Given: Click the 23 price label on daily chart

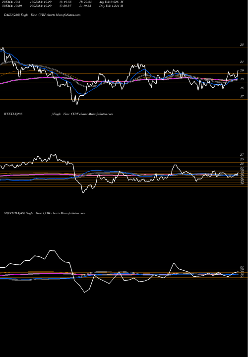Looking at the screenshot, I should point(242,45).
